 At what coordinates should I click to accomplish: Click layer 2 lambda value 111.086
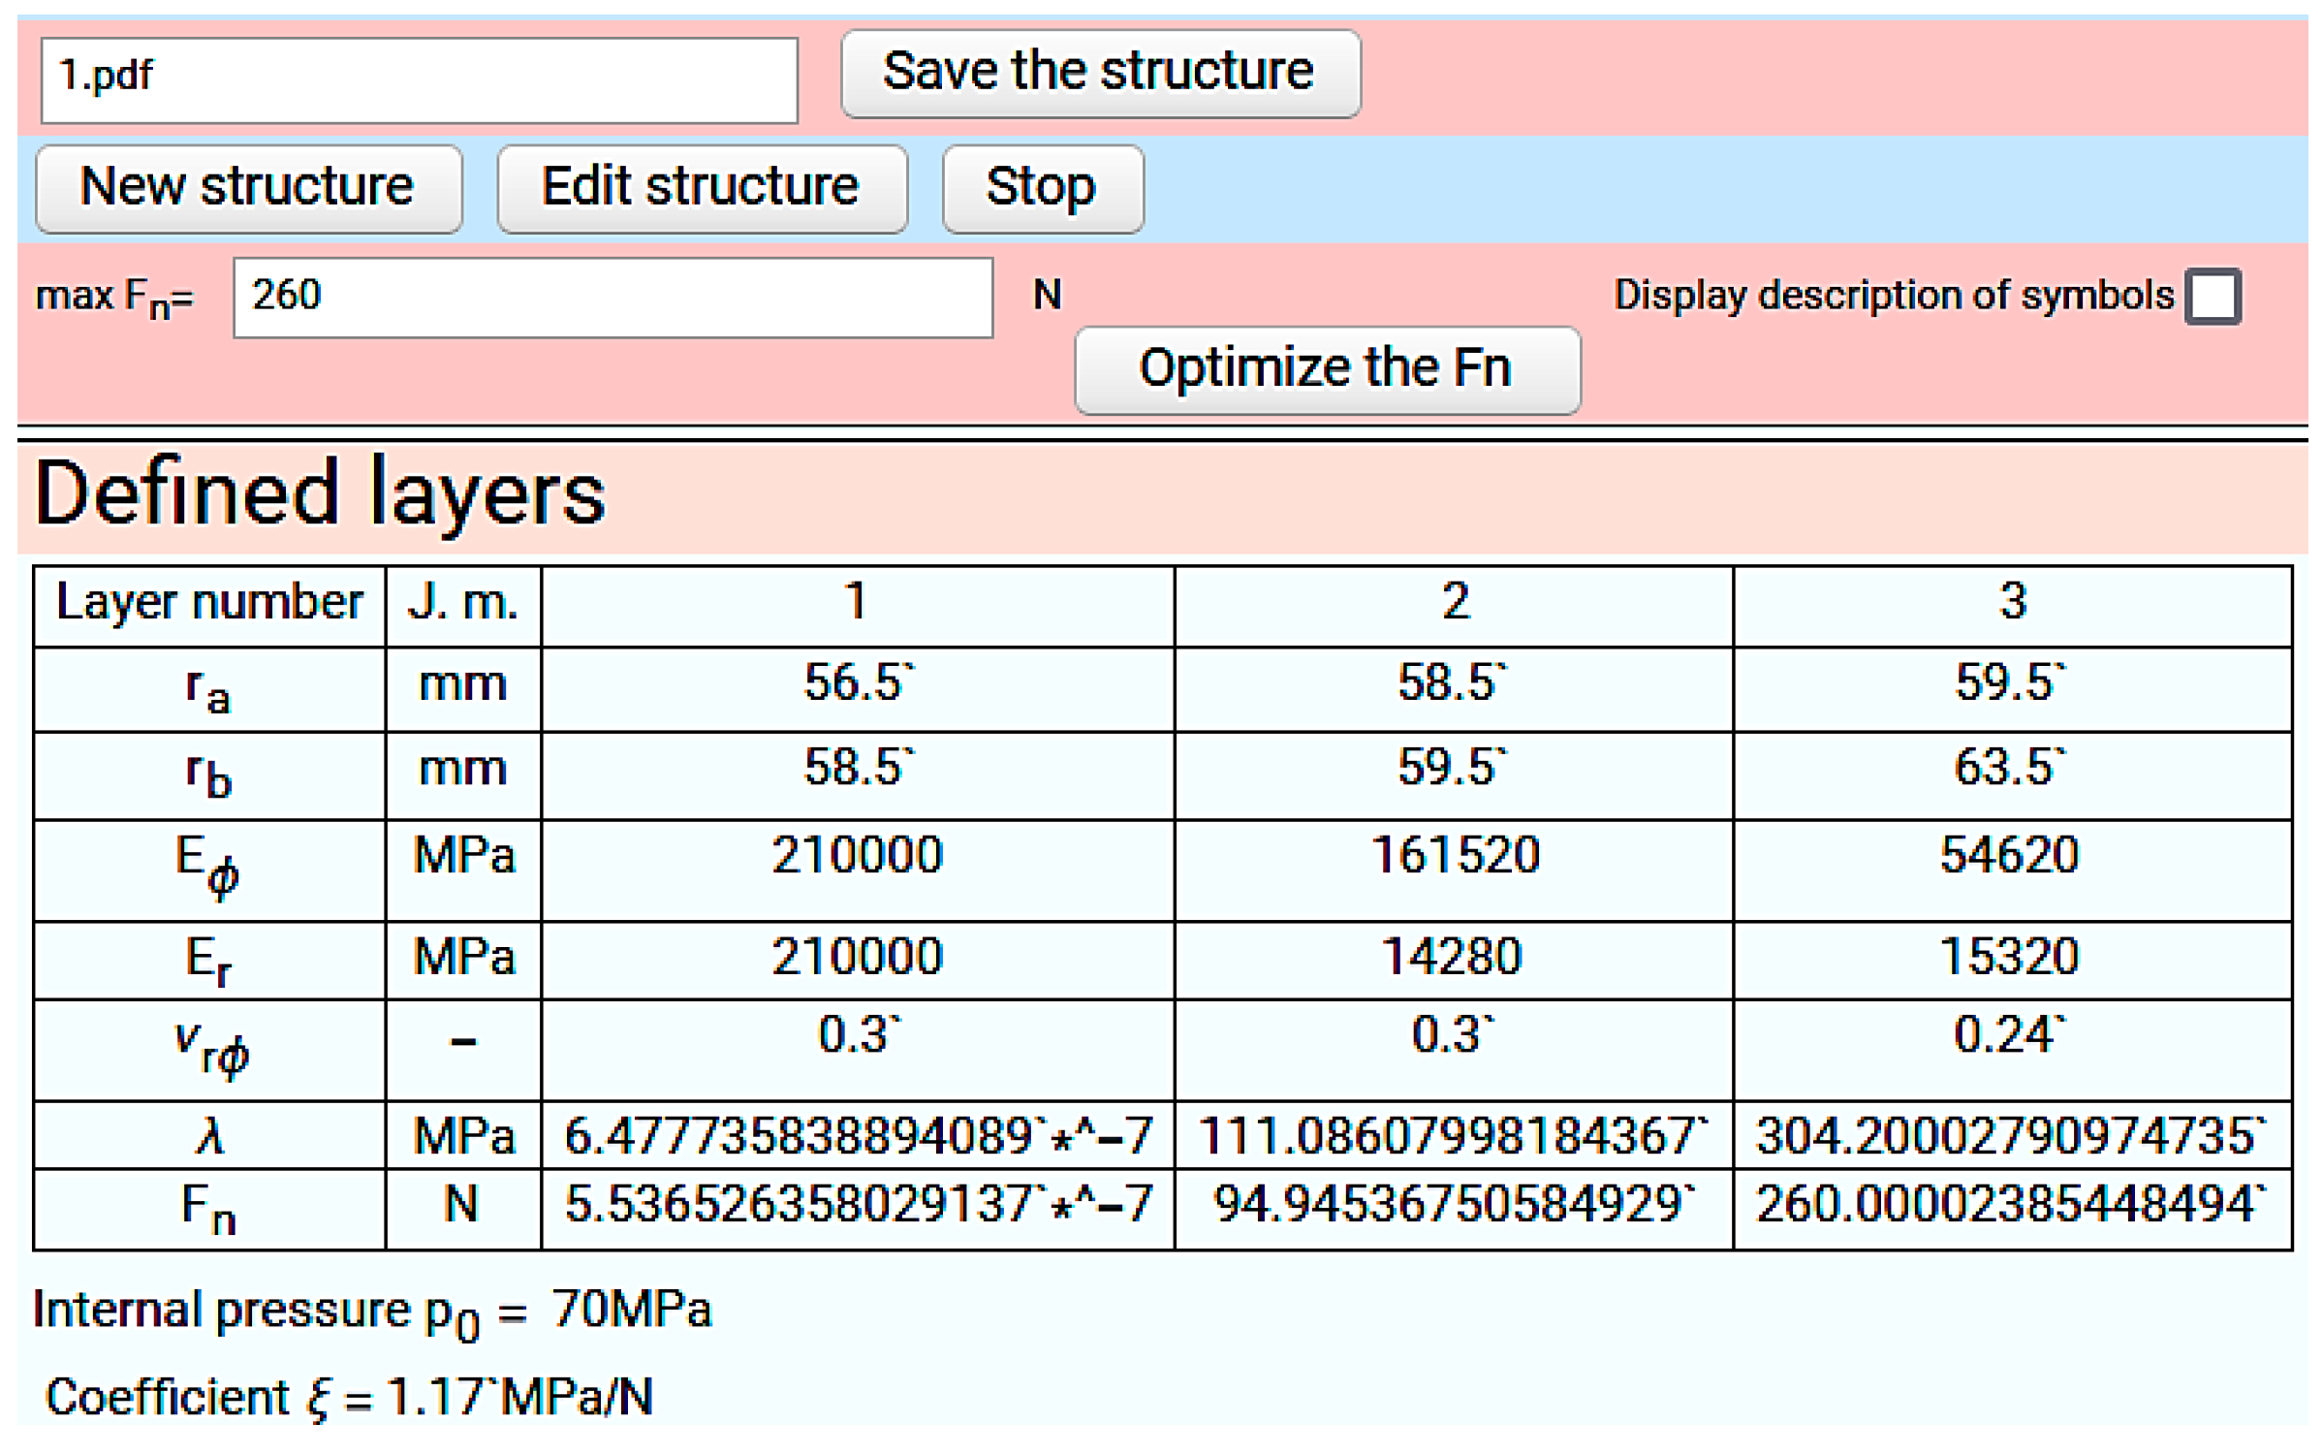(1453, 1135)
